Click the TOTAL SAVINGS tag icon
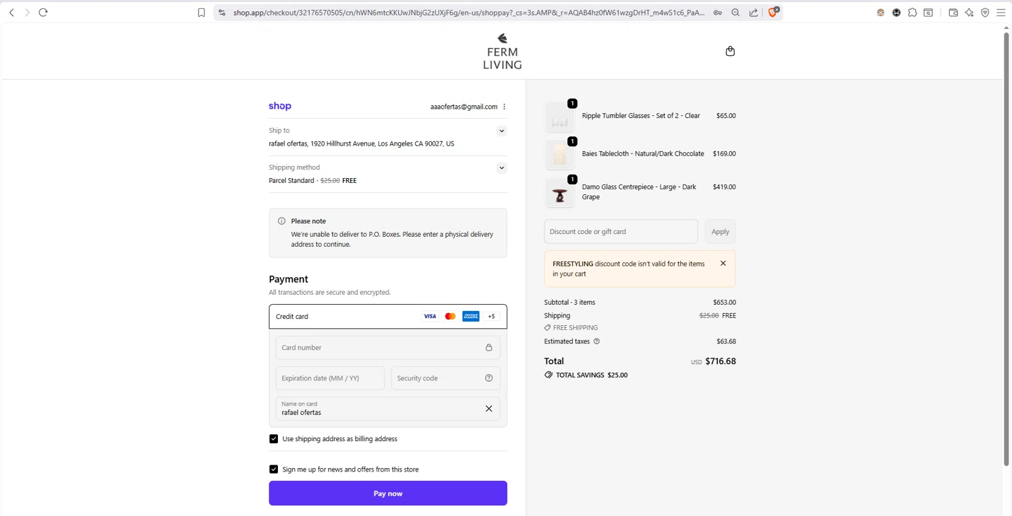Image resolution: width=1012 pixels, height=516 pixels. (549, 375)
